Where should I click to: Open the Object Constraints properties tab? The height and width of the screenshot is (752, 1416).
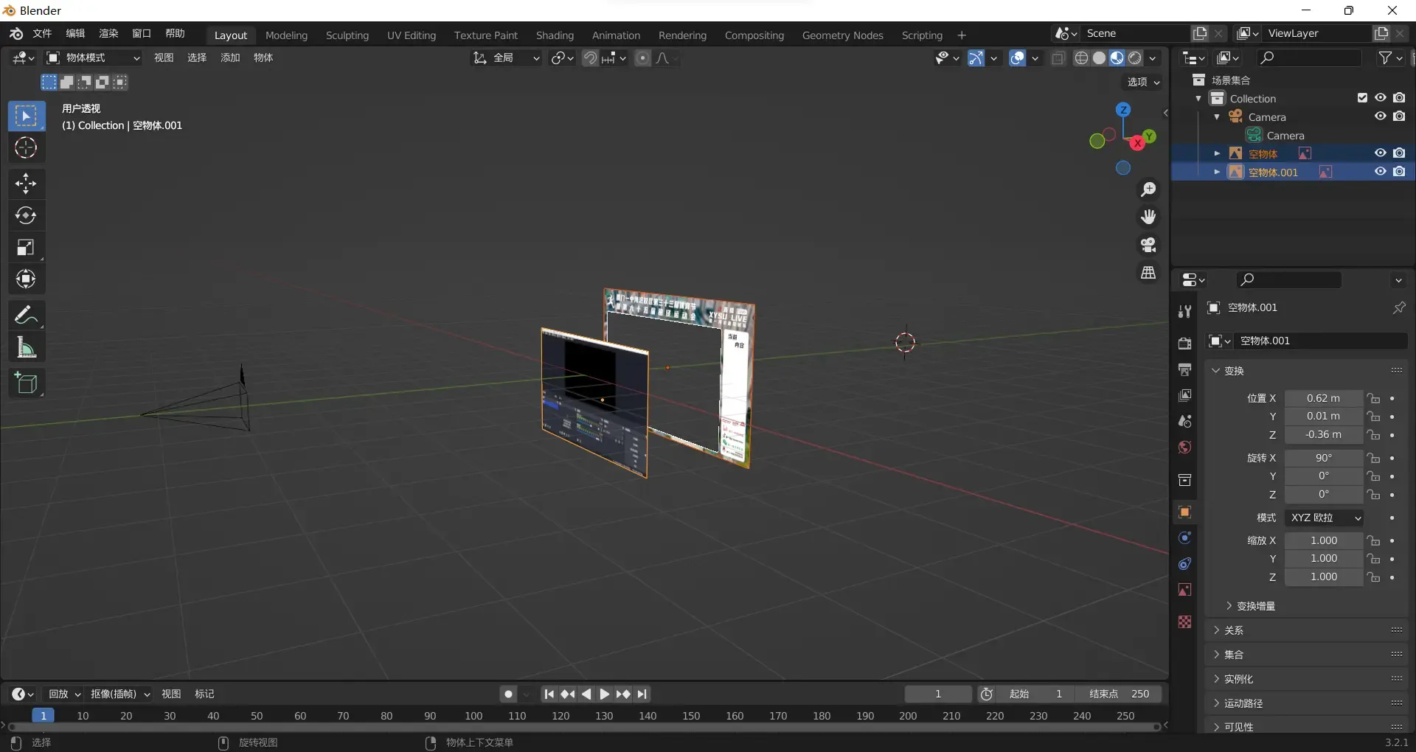point(1185,564)
